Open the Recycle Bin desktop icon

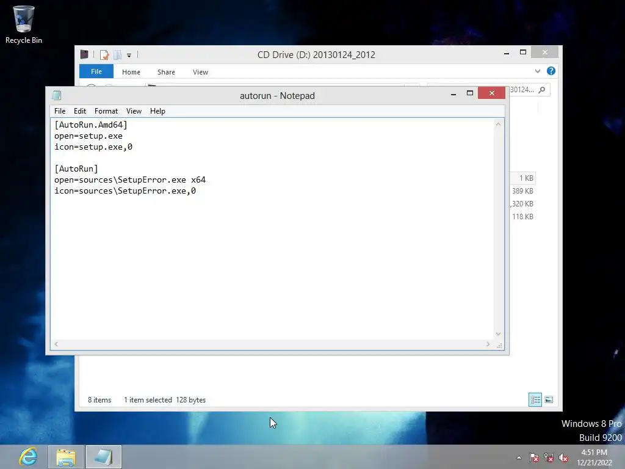(24, 24)
